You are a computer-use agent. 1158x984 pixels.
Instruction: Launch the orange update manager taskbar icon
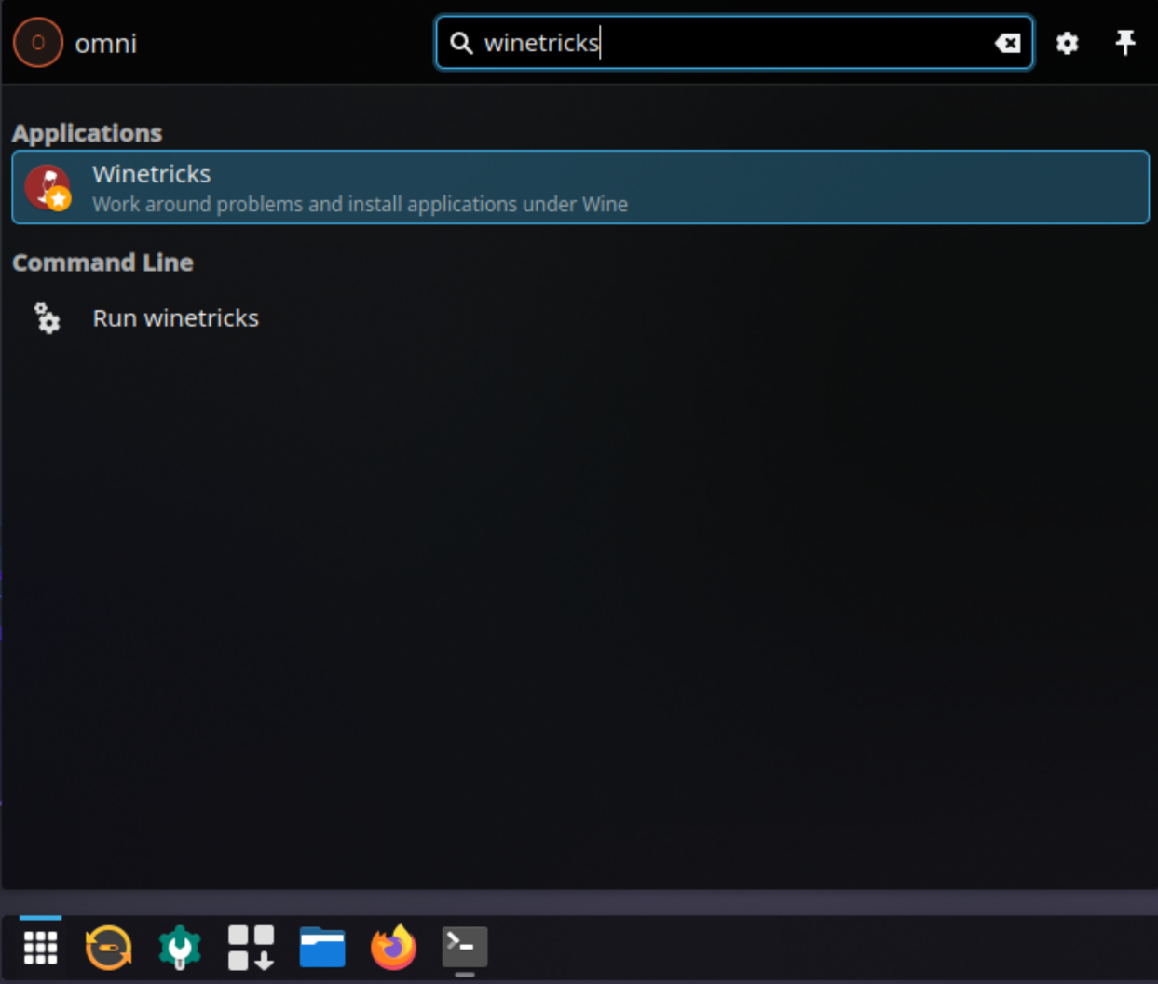pos(108,948)
